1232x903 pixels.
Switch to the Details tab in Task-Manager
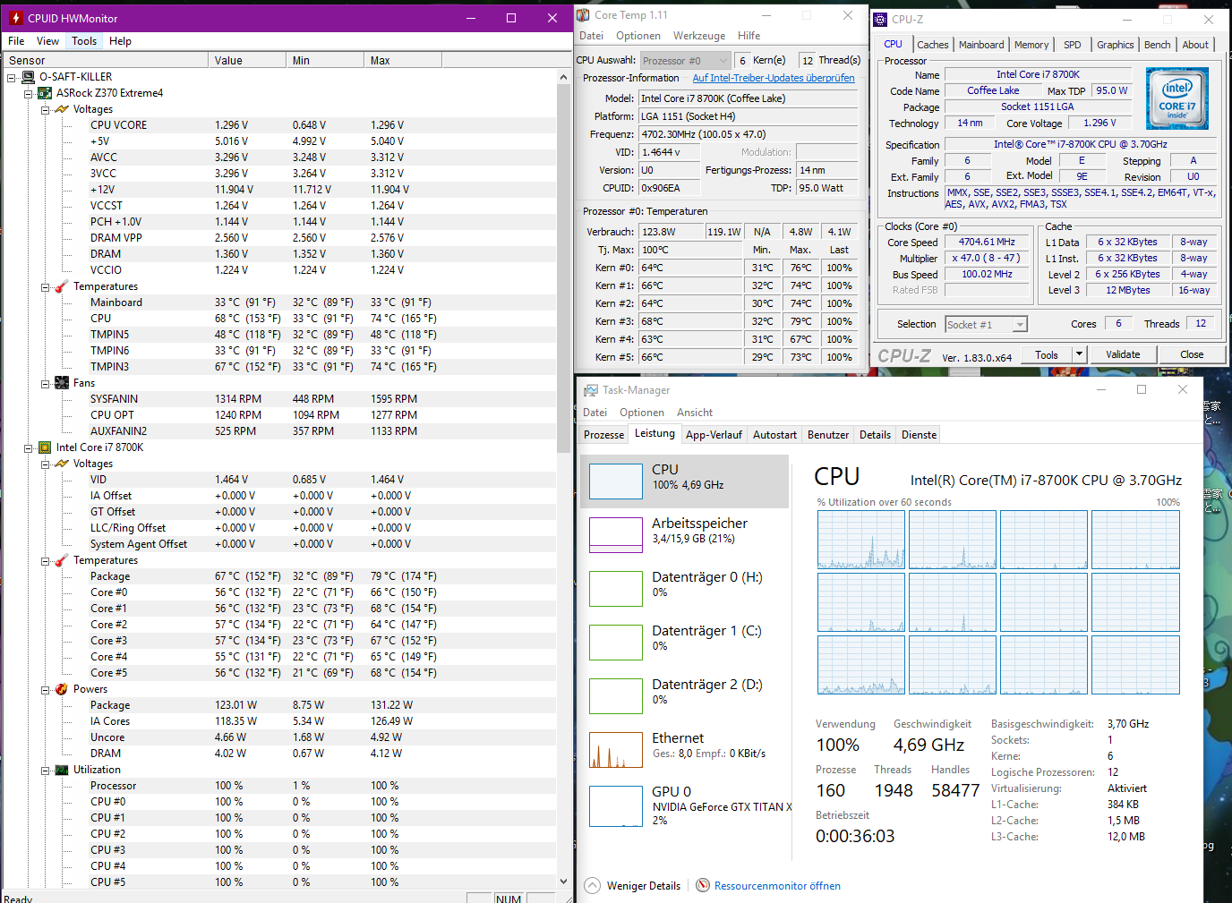coord(875,435)
